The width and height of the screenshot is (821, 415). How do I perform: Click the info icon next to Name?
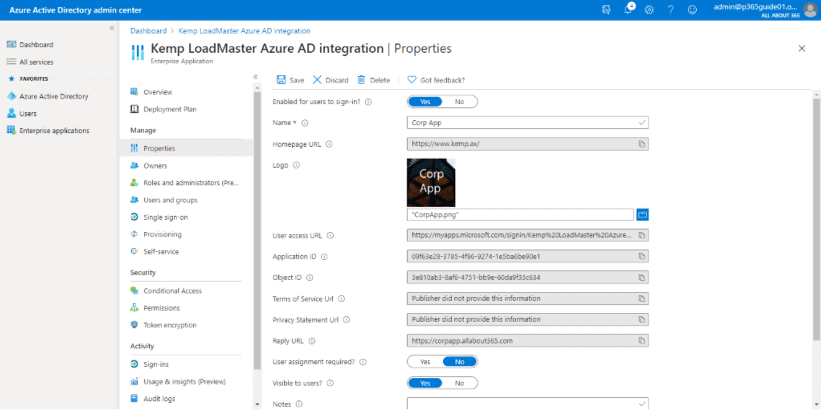(x=305, y=123)
